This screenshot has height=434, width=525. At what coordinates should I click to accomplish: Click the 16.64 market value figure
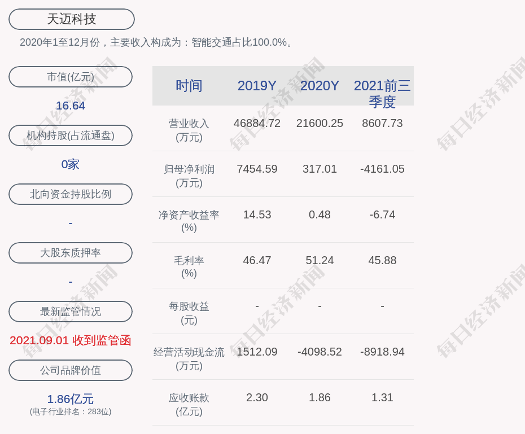click(x=71, y=106)
